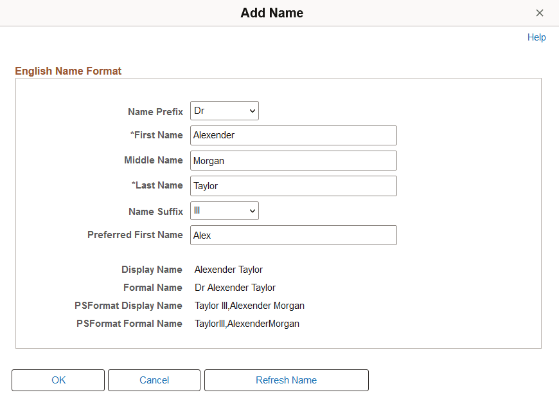Choose "III" in the Name Suffix selector
Screen dimensions: 559x406
224,210
